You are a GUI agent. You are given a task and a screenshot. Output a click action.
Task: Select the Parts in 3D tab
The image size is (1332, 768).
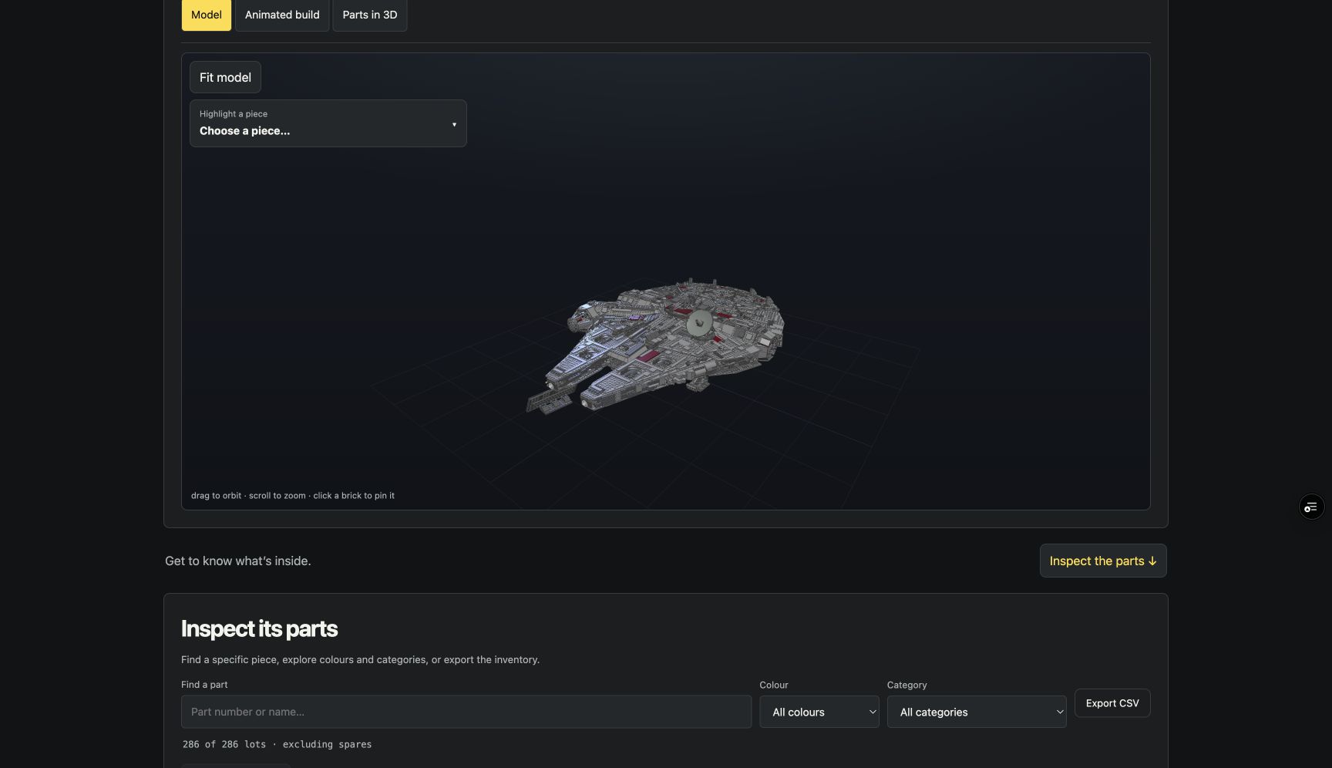pyautogui.click(x=370, y=15)
